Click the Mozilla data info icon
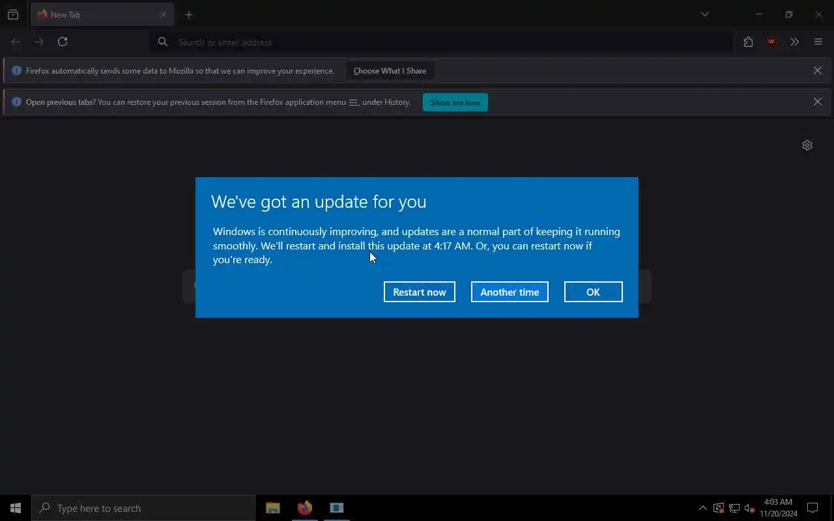The height and width of the screenshot is (521, 834). point(17,70)
